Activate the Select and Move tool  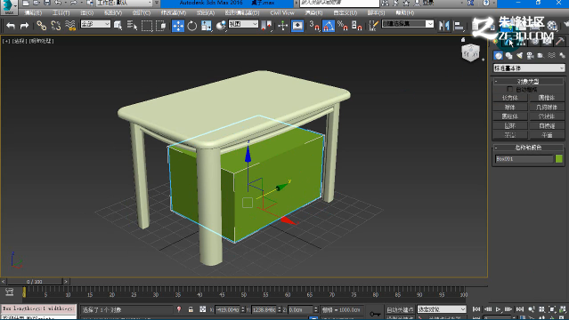pos(178,26)
